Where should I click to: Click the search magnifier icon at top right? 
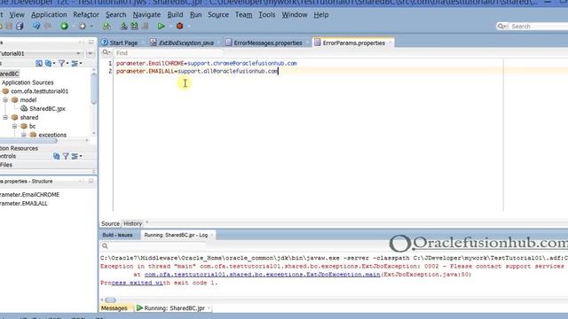pyautogui.click(x=501, y=26)
